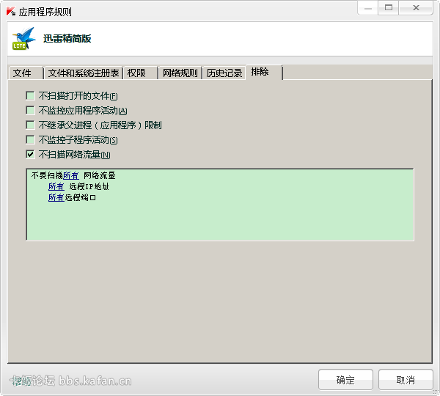Click the 应用程序规则 window title
The image size is (440, 396).
click(x=45, y=12)
